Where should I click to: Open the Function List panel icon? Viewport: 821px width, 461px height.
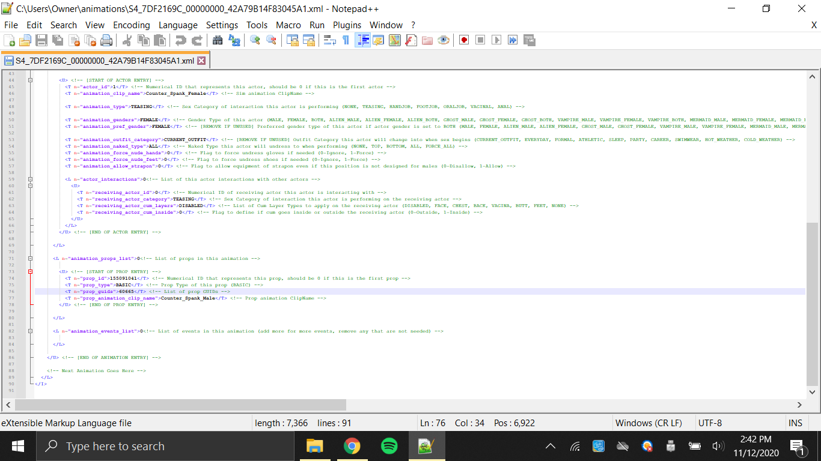pyautogui.click(x=411, y=40)
